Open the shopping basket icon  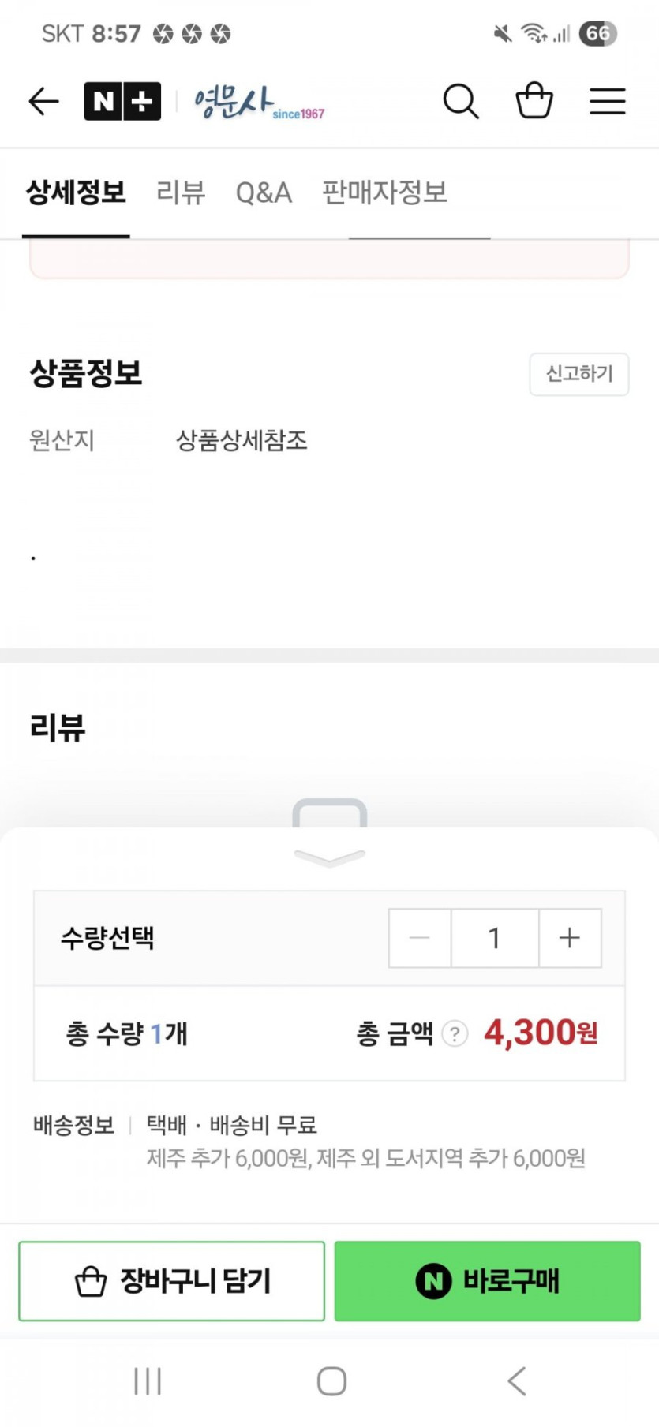pyautogui.click(x=534, y=101)
